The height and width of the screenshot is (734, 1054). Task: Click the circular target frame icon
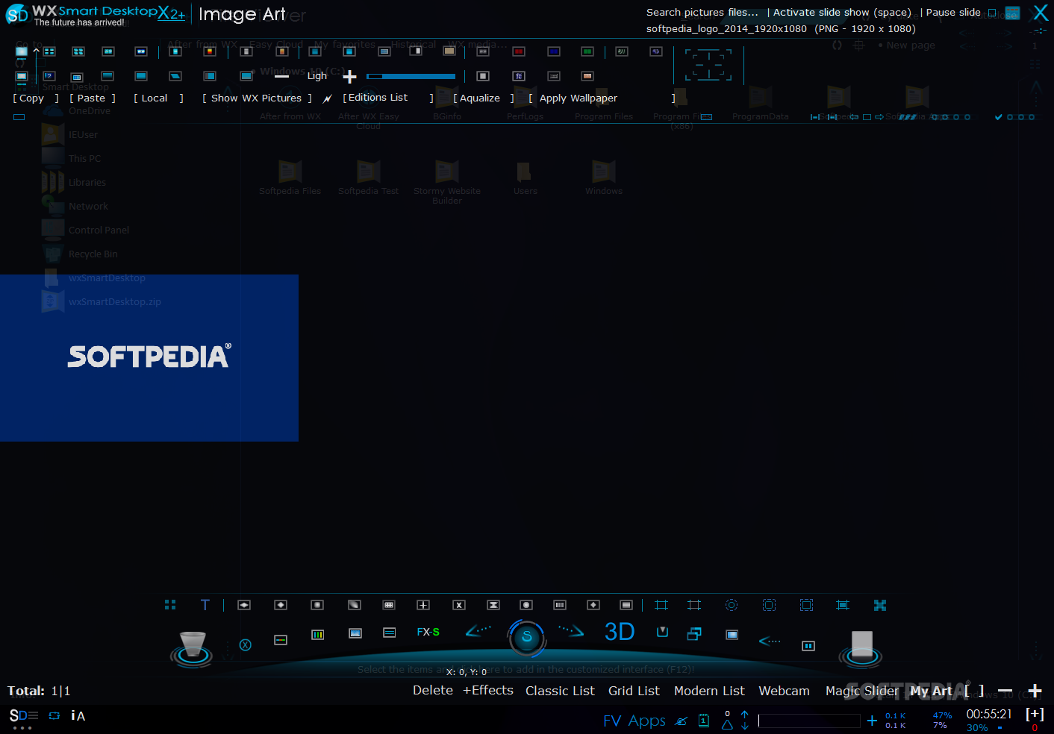[x=732, y=605]
